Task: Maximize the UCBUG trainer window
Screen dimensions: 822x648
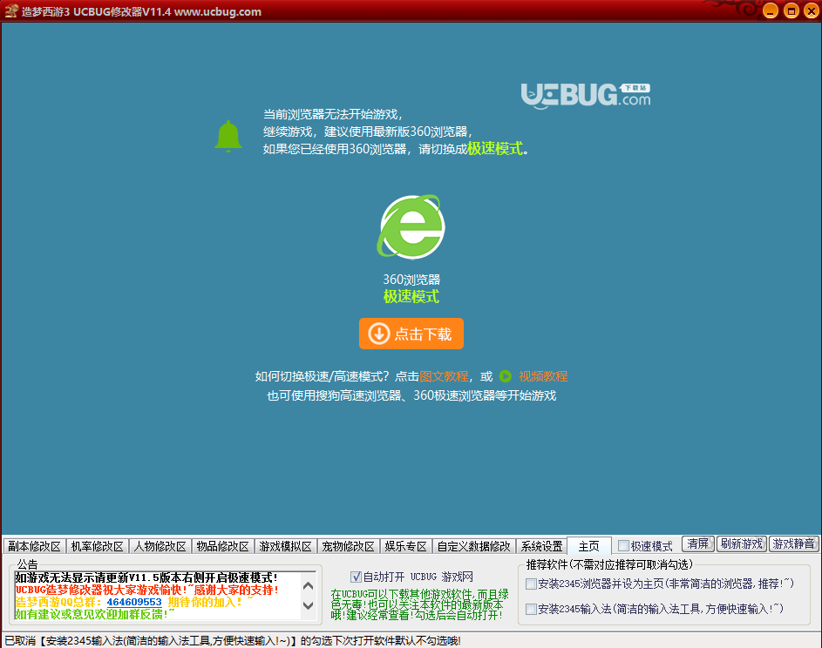Action: coord(791,10)
